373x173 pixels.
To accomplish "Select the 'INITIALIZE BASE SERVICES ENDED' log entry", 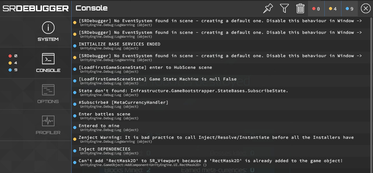I will point(222,46).
